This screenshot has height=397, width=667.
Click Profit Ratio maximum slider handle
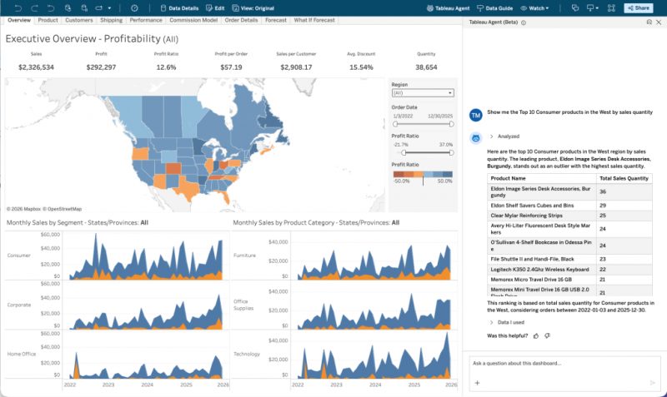[451, 152]
